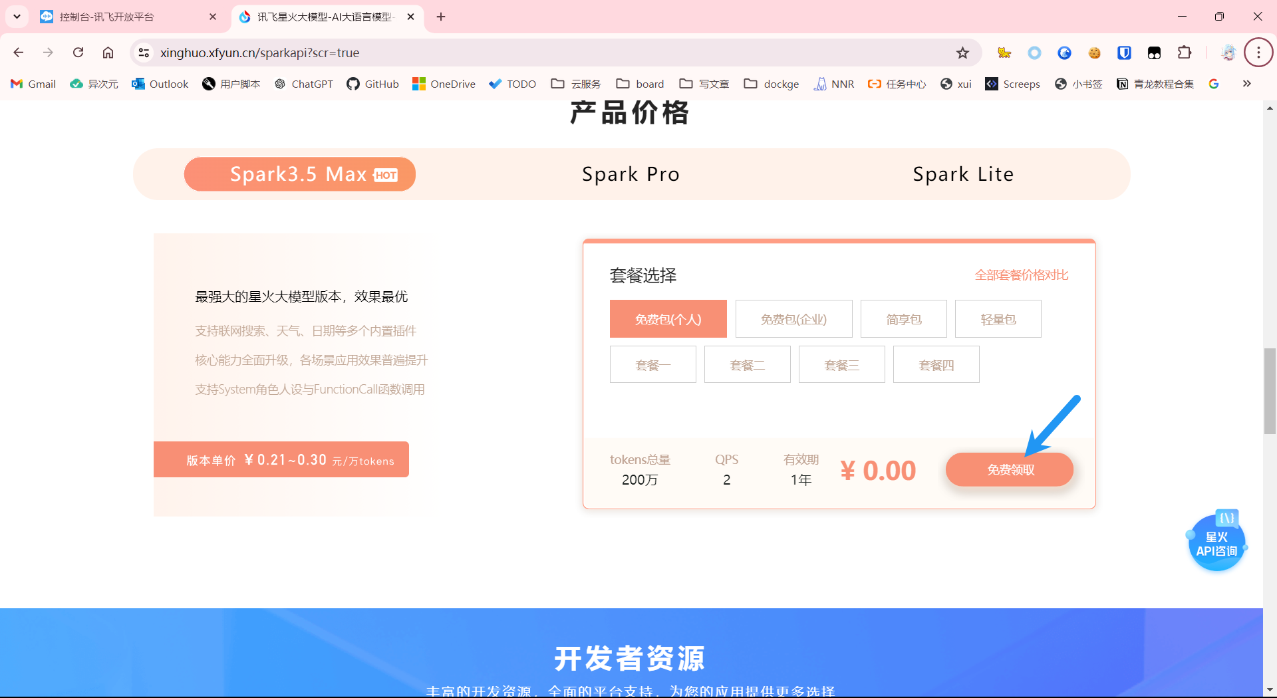The image size is (1277, 698).
Task: Choose the 套餐三 package option
Action: tap(841, 365)
